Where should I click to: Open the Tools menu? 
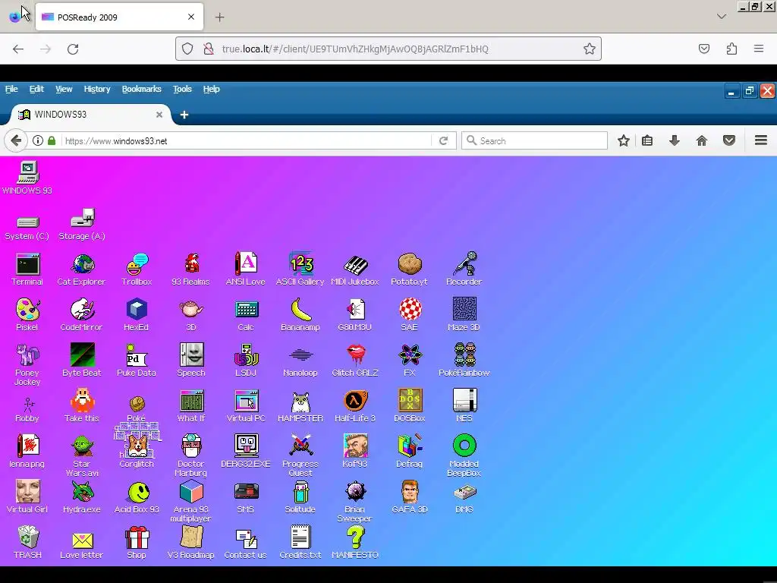coord(182,90)
